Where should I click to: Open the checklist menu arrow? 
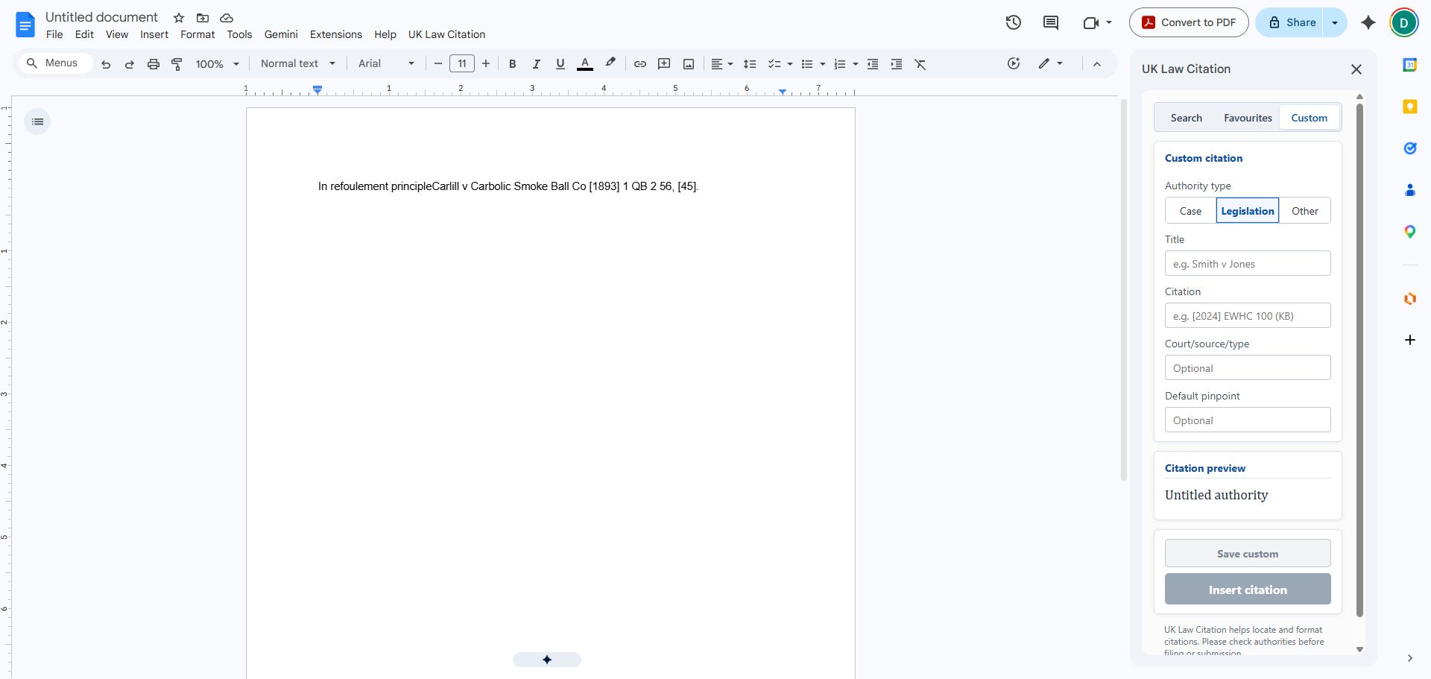(790, 64)
